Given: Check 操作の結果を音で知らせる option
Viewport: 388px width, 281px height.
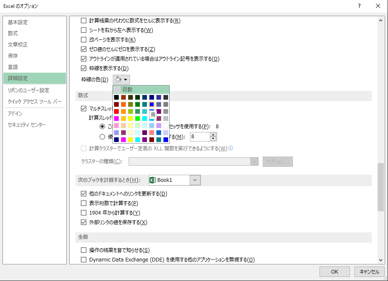Looking at the screenshot, I should pos(83,250).
